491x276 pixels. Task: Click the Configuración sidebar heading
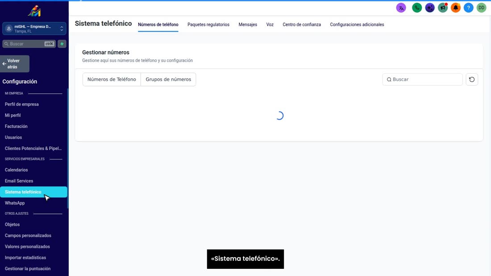20,81
